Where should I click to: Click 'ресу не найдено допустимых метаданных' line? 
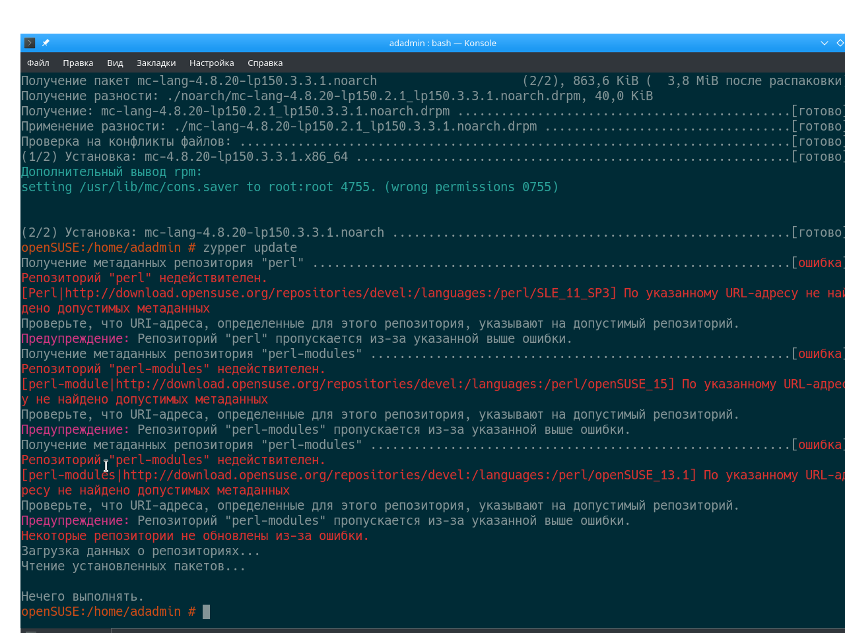click(155, 491)
